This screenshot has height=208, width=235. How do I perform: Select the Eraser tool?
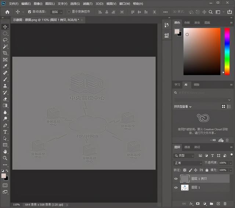point(5,99)
